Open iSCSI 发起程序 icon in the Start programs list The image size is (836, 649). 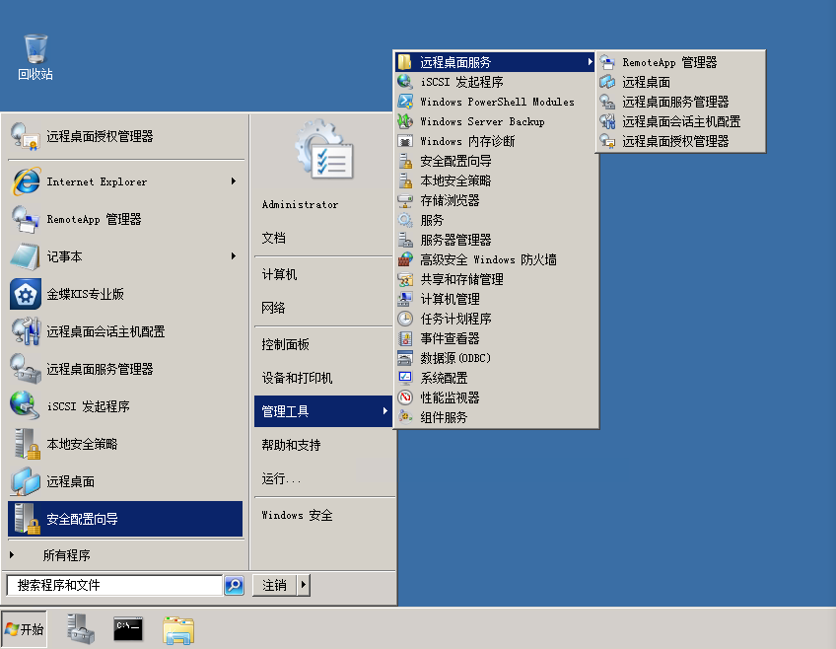25,405
